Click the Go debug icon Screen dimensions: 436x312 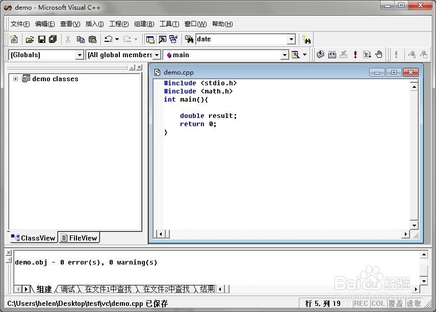[367, 55]
